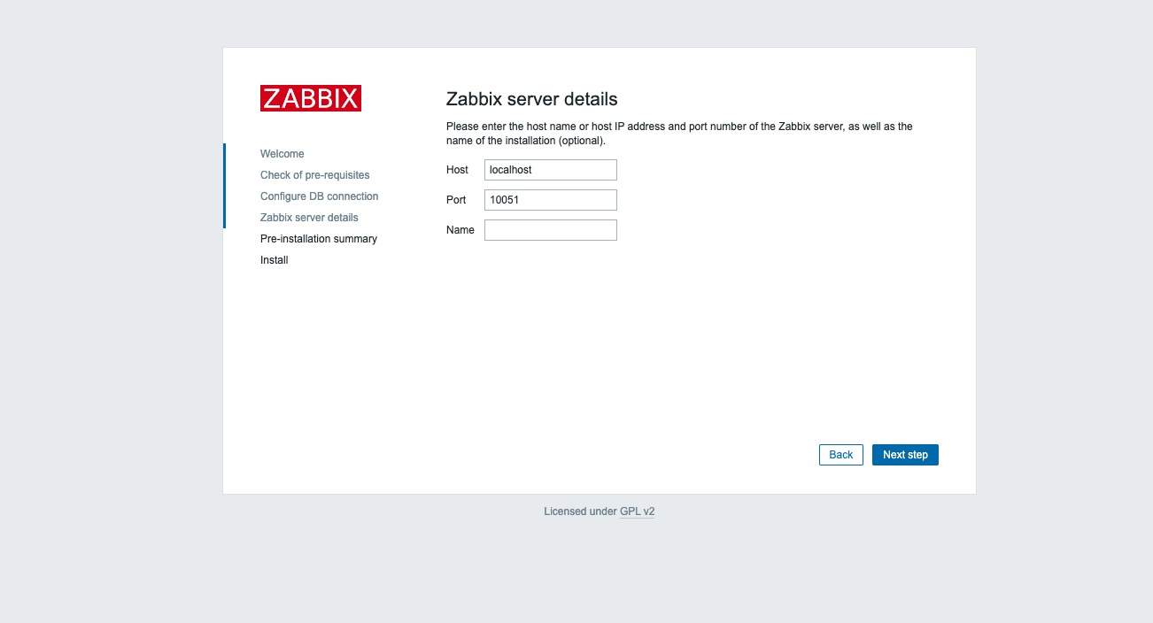1153x623 pixels.
Task: Select the Install step
Action: [x=275, y=260]
